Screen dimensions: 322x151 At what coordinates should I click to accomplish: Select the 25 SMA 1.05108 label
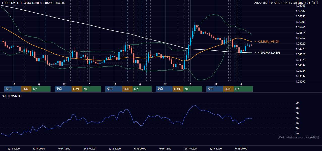pos(267,42)
